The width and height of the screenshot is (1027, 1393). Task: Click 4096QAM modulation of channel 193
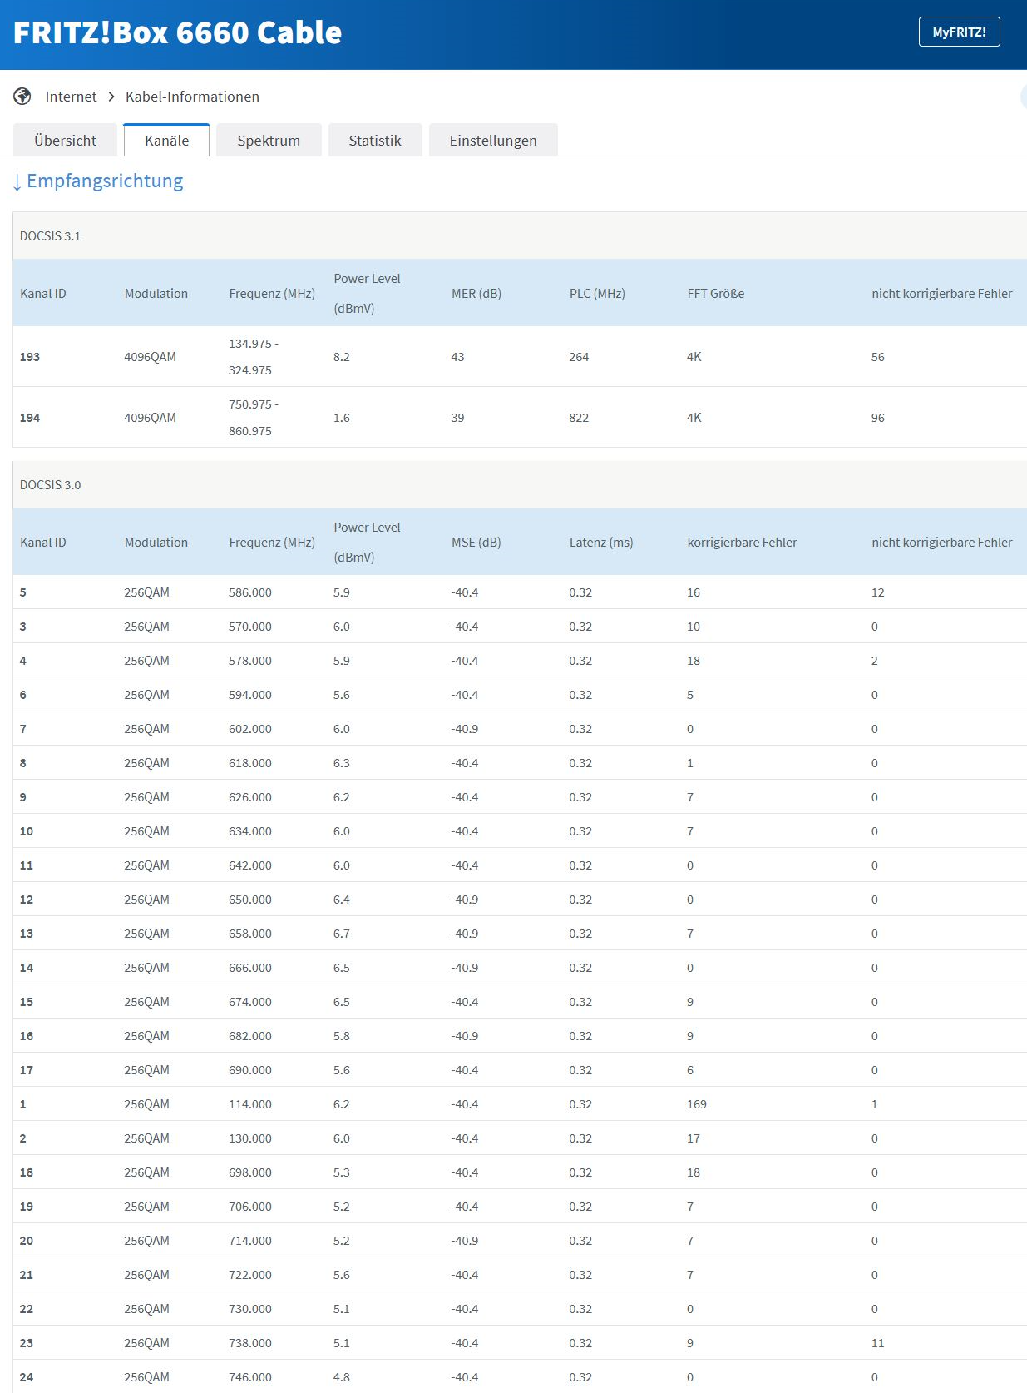tap(151, 357)
